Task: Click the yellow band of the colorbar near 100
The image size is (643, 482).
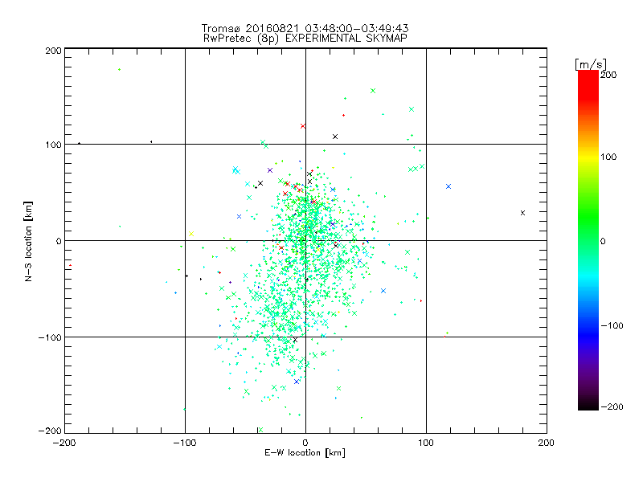Action: 588,157
